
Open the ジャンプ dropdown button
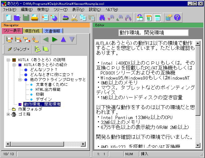click(x=18, y=49)
